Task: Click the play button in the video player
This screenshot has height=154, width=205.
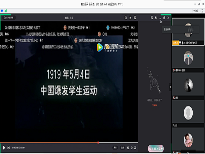Action: tap(4, 148)
